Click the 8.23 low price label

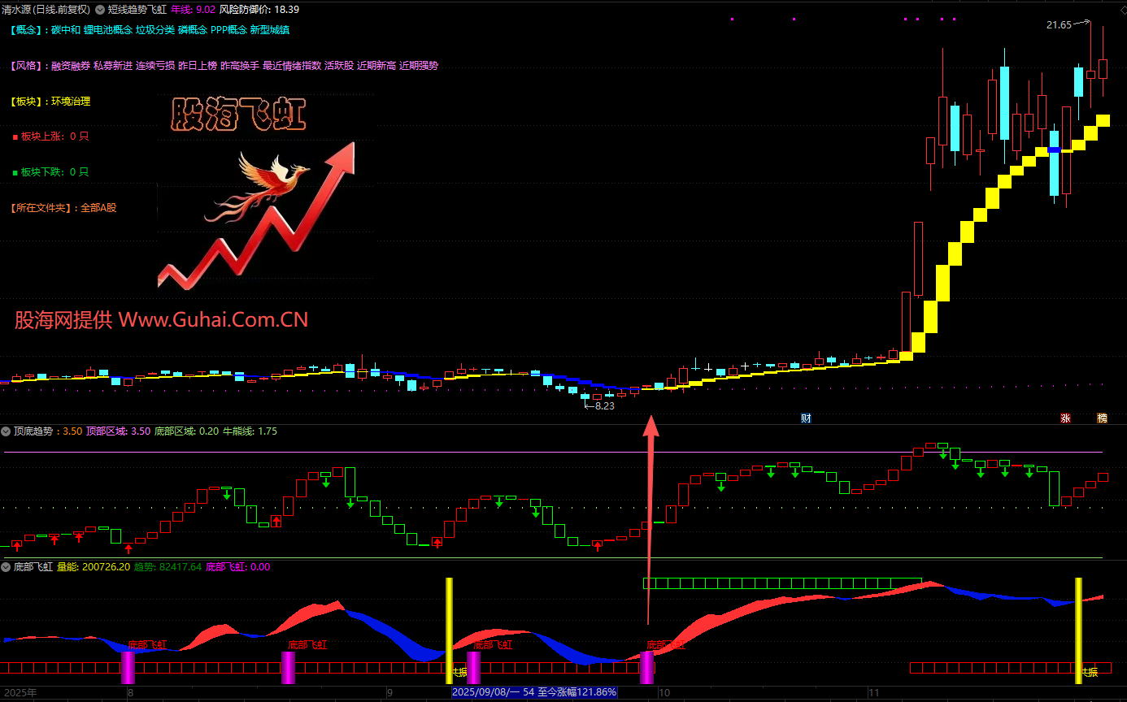click(604, 406)
